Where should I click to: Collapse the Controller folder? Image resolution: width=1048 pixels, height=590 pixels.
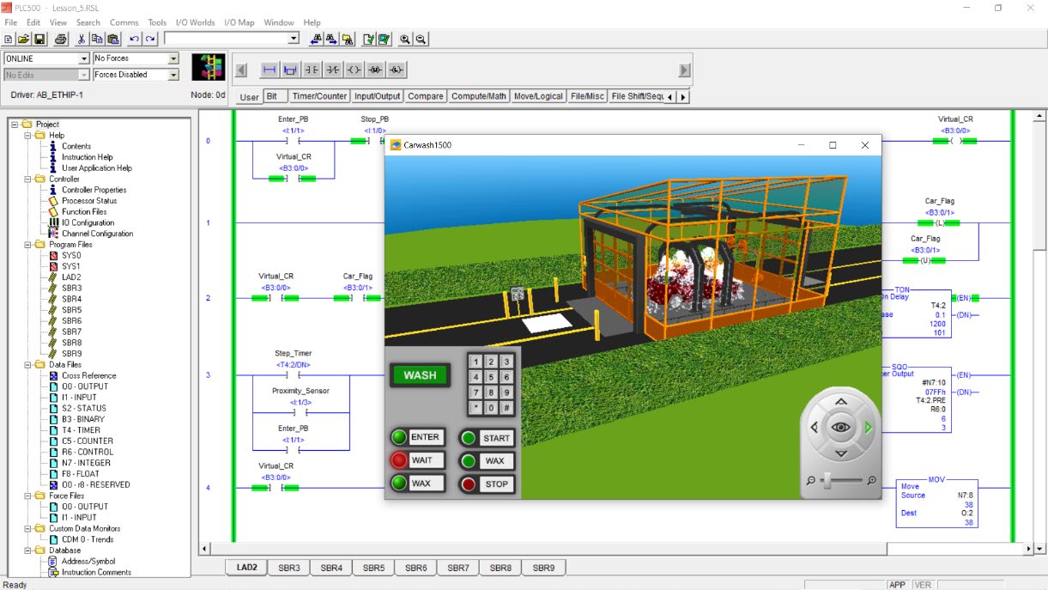click(x=28, y=179)
